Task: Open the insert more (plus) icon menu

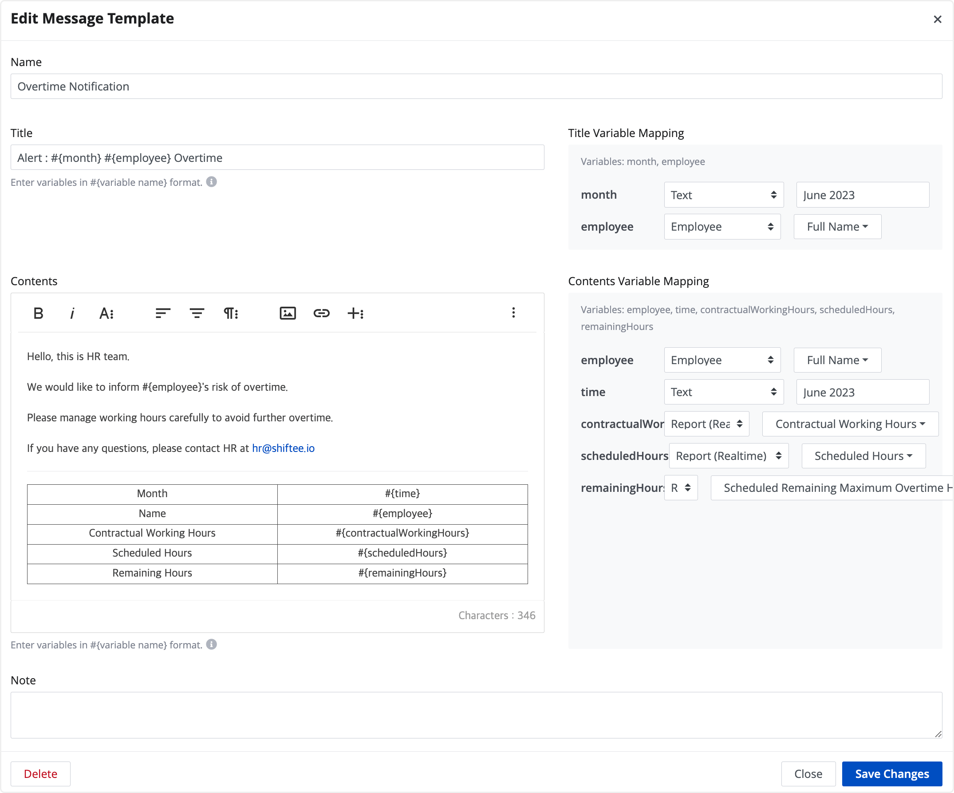Action: click(355, 313)
